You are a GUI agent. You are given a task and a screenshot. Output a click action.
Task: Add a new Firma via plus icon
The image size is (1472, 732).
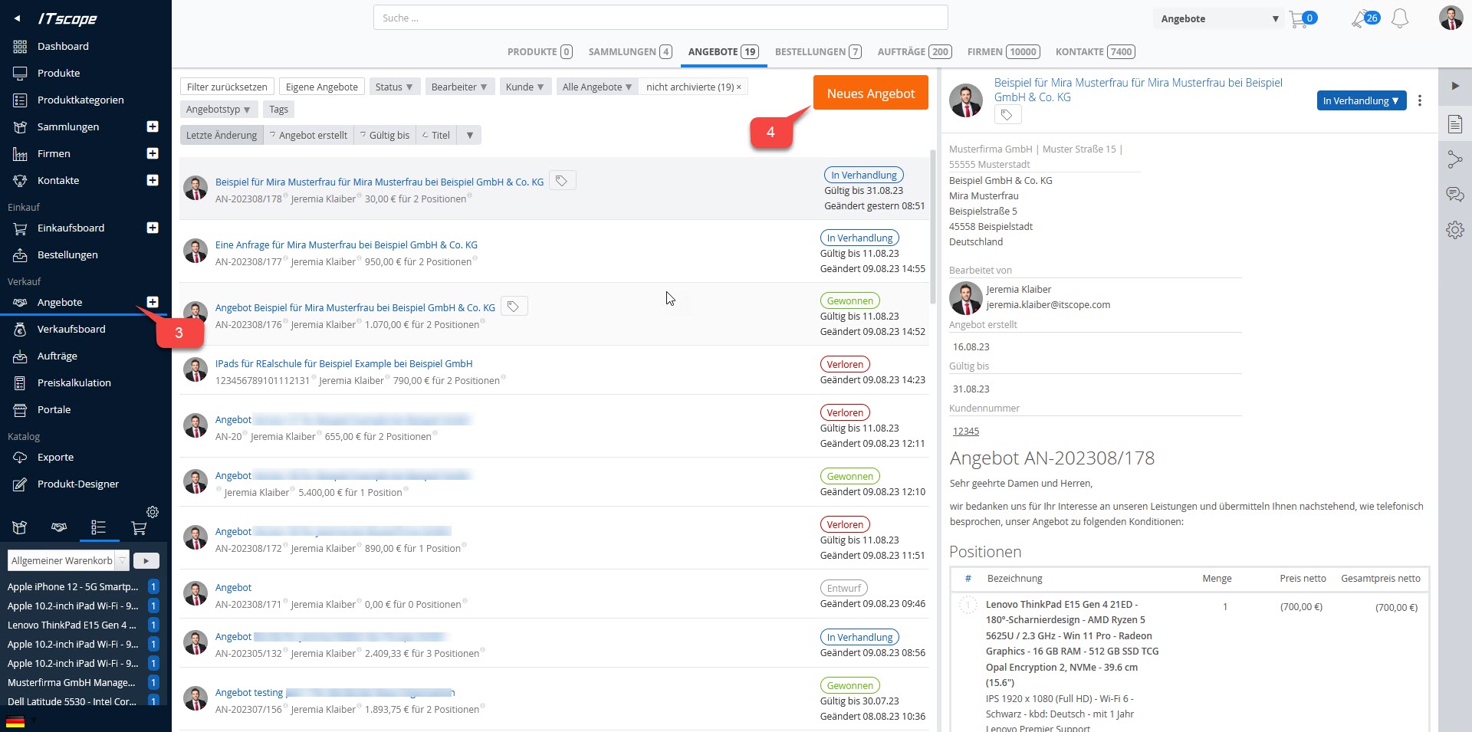(x=153, y=153)
